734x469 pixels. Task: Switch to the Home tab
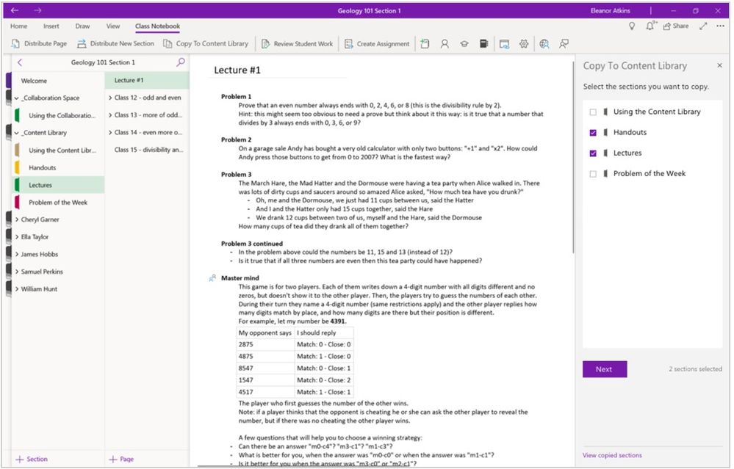(18, 26)
